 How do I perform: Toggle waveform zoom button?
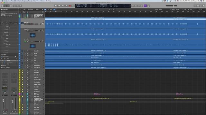(x=185, y=10)
